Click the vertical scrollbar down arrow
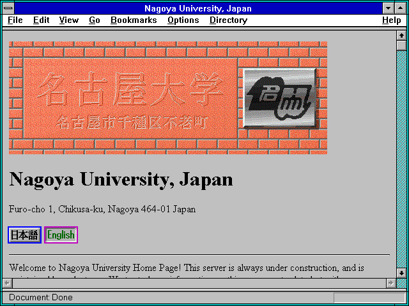The image size is (409, 306). pyautogui.click(x=401, y=273)
